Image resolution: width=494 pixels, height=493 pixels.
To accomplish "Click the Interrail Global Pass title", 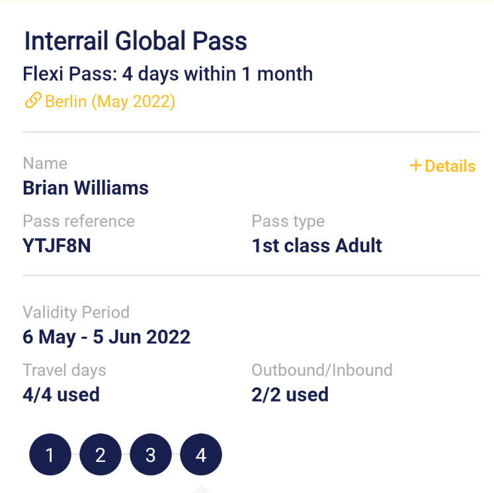I will tap(136, 41).
